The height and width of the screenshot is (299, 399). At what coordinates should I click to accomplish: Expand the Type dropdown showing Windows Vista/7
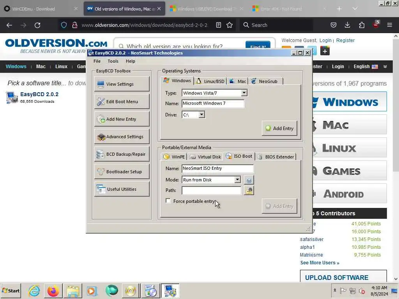point(244,93)
